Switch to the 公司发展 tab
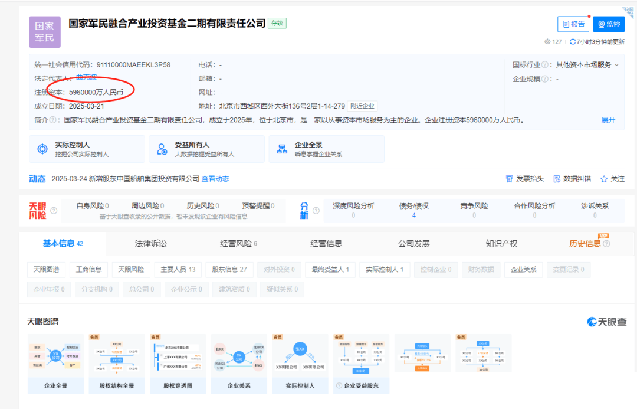637x409 pixels. pos(414,244)
